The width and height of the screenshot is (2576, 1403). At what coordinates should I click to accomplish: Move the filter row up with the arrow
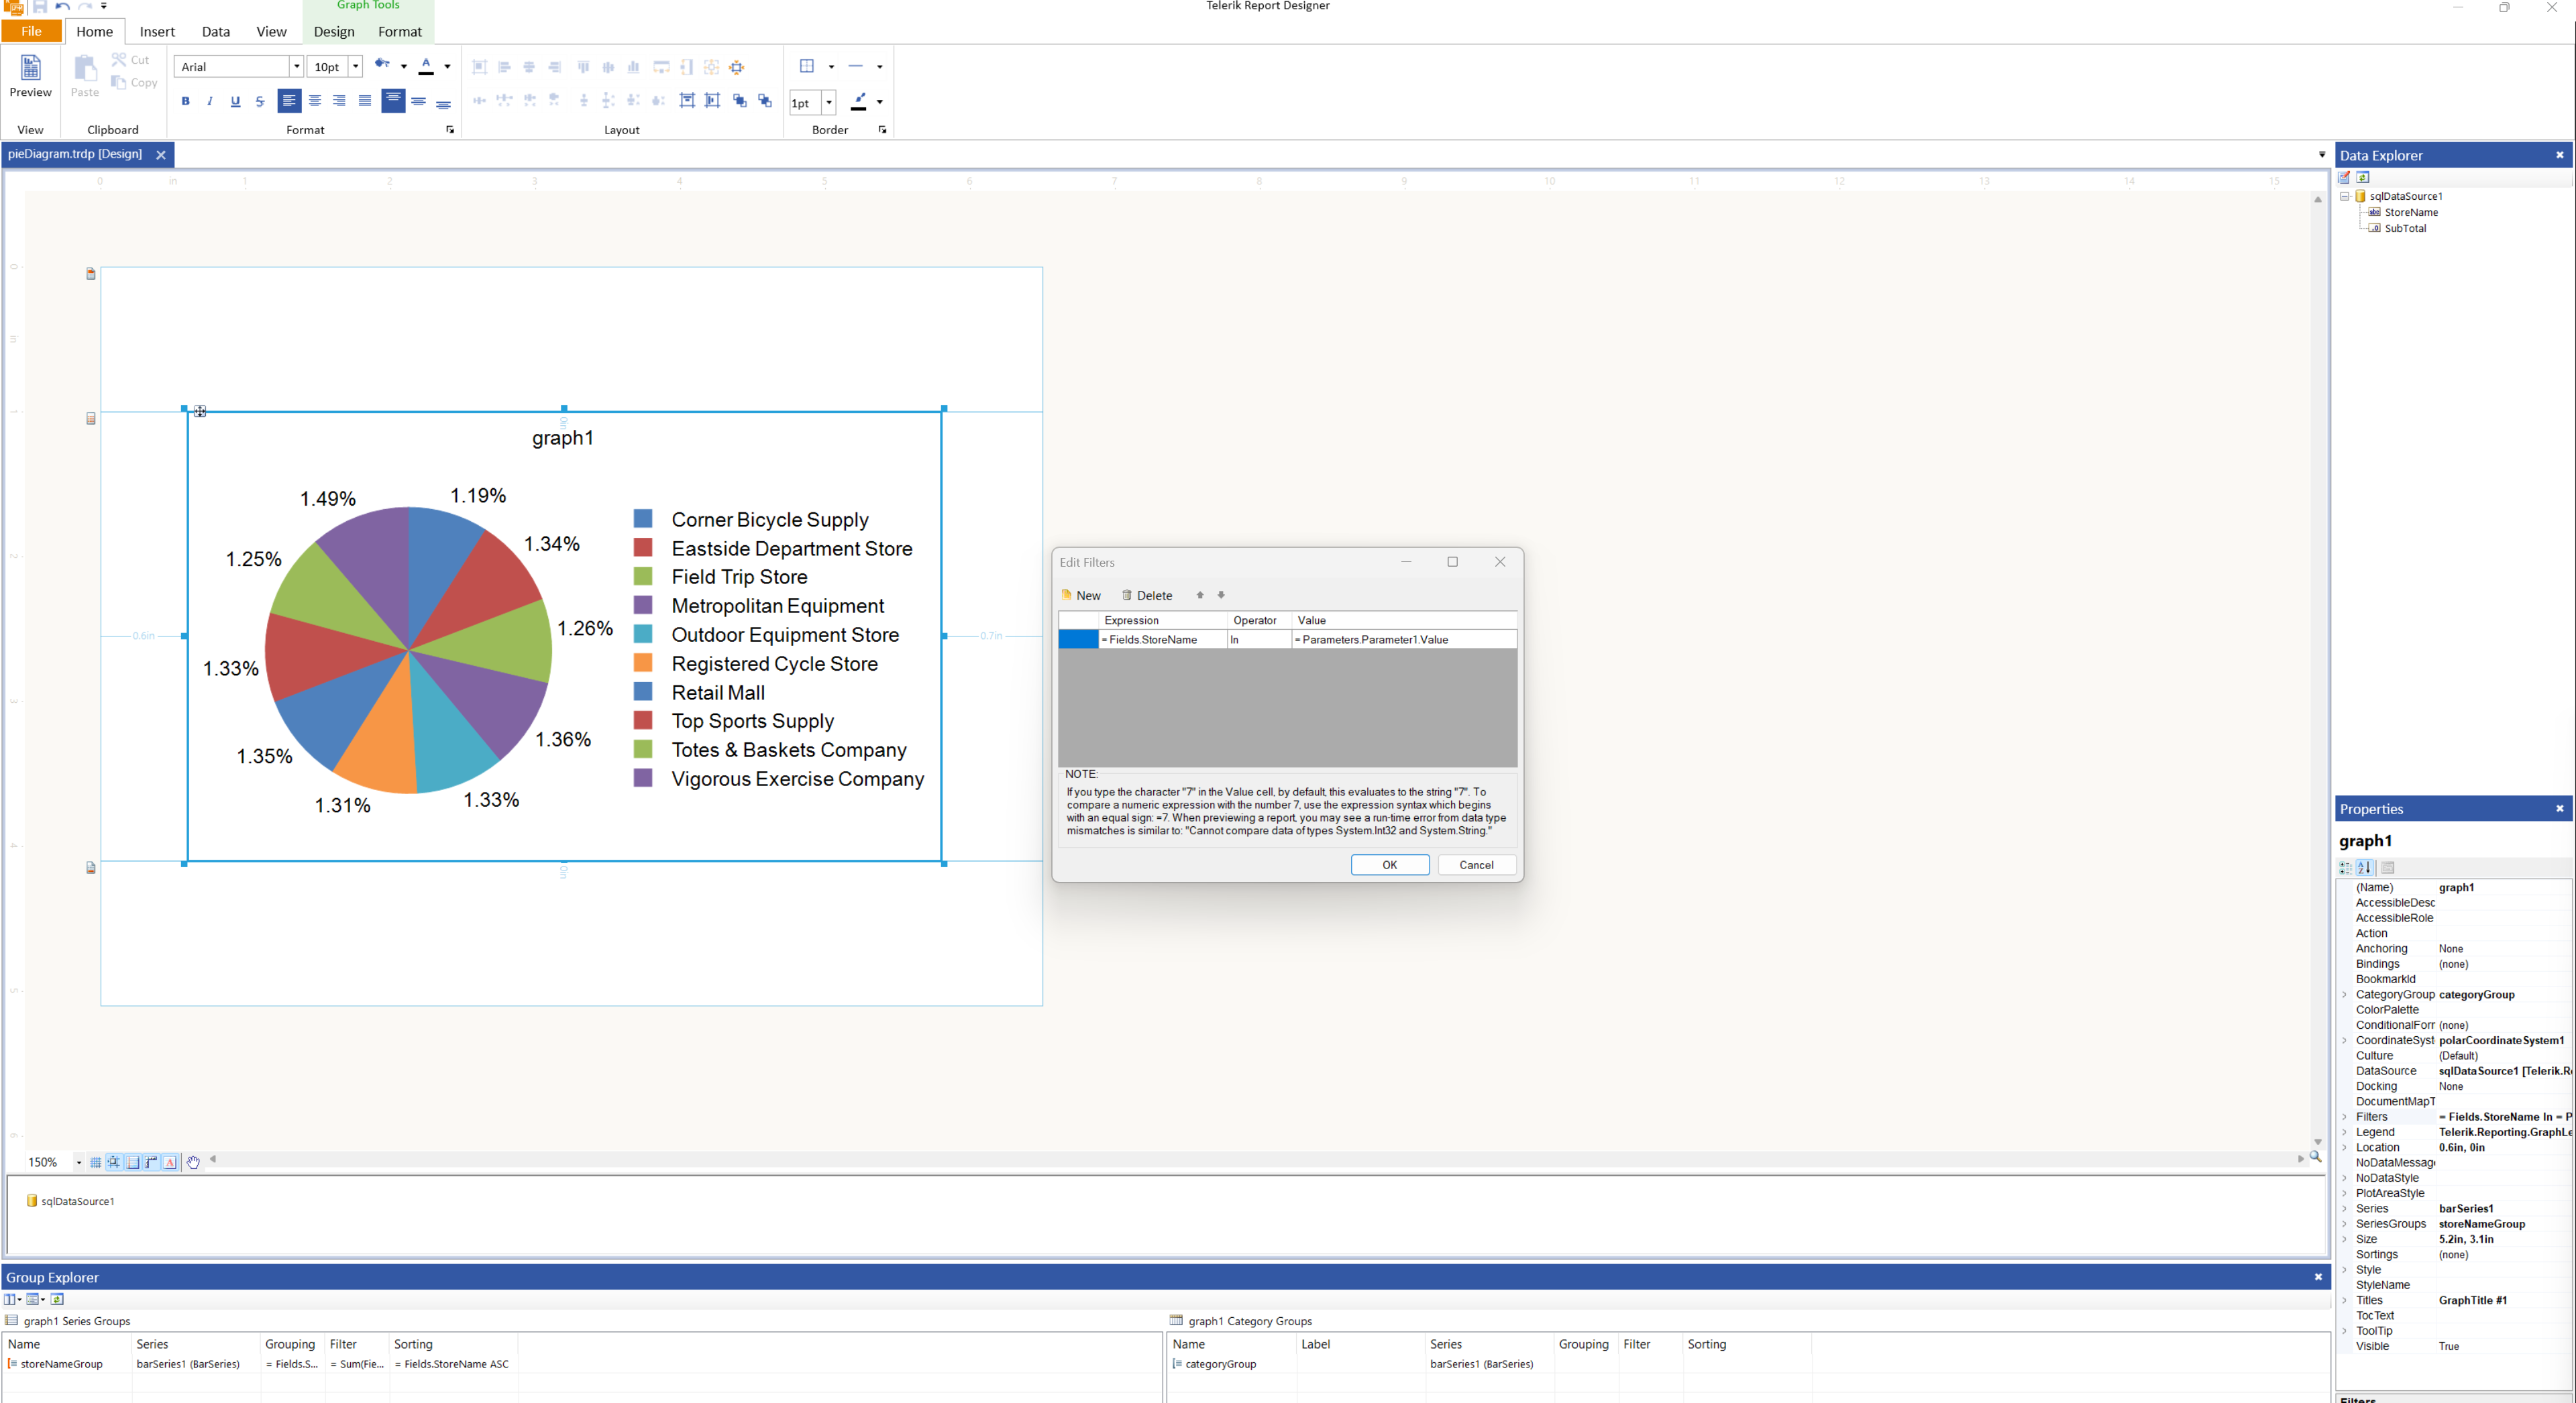point(1200,595)
